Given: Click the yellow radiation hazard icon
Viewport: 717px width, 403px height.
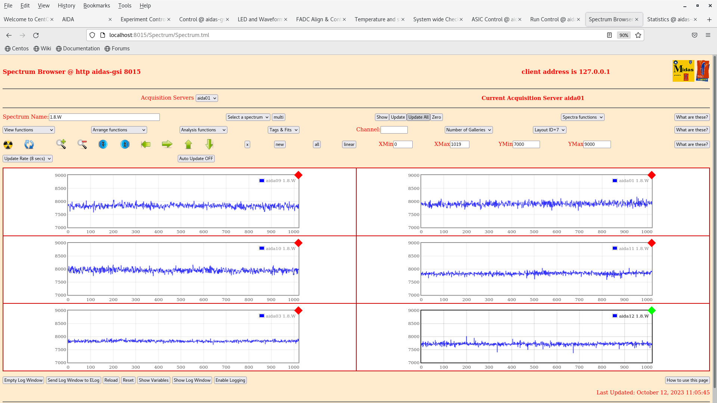Looking at the screenshot, I should (x=8, y=144).
